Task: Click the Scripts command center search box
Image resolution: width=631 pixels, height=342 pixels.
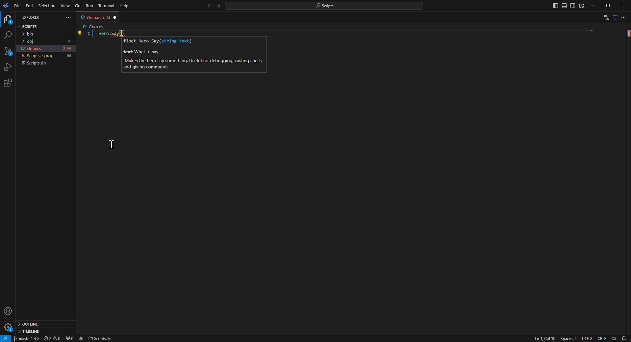Action: (324, 6)
